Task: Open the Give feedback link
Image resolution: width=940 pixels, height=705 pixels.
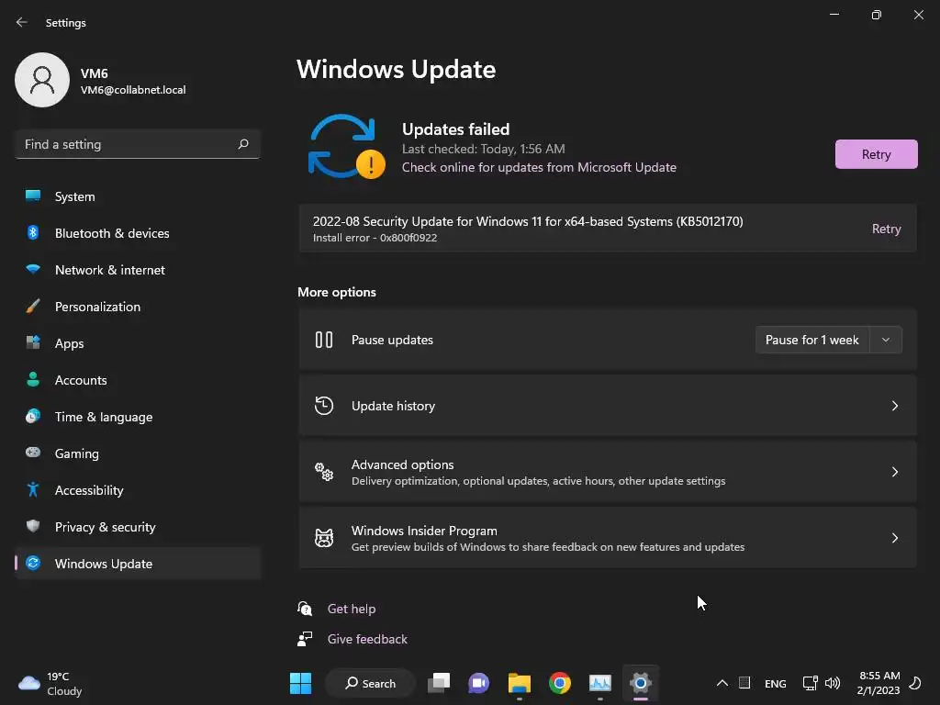Action: [x=367, y=639]
